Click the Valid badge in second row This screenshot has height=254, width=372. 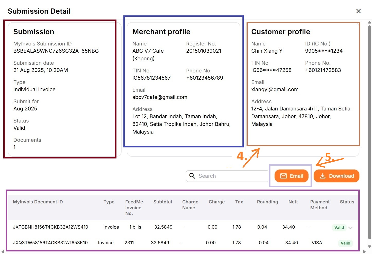[345, 243]
